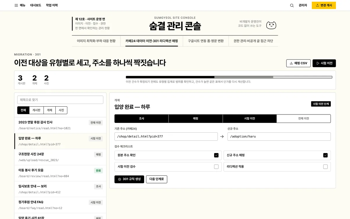Click the 게시판 count of 3

pos(22,80)
